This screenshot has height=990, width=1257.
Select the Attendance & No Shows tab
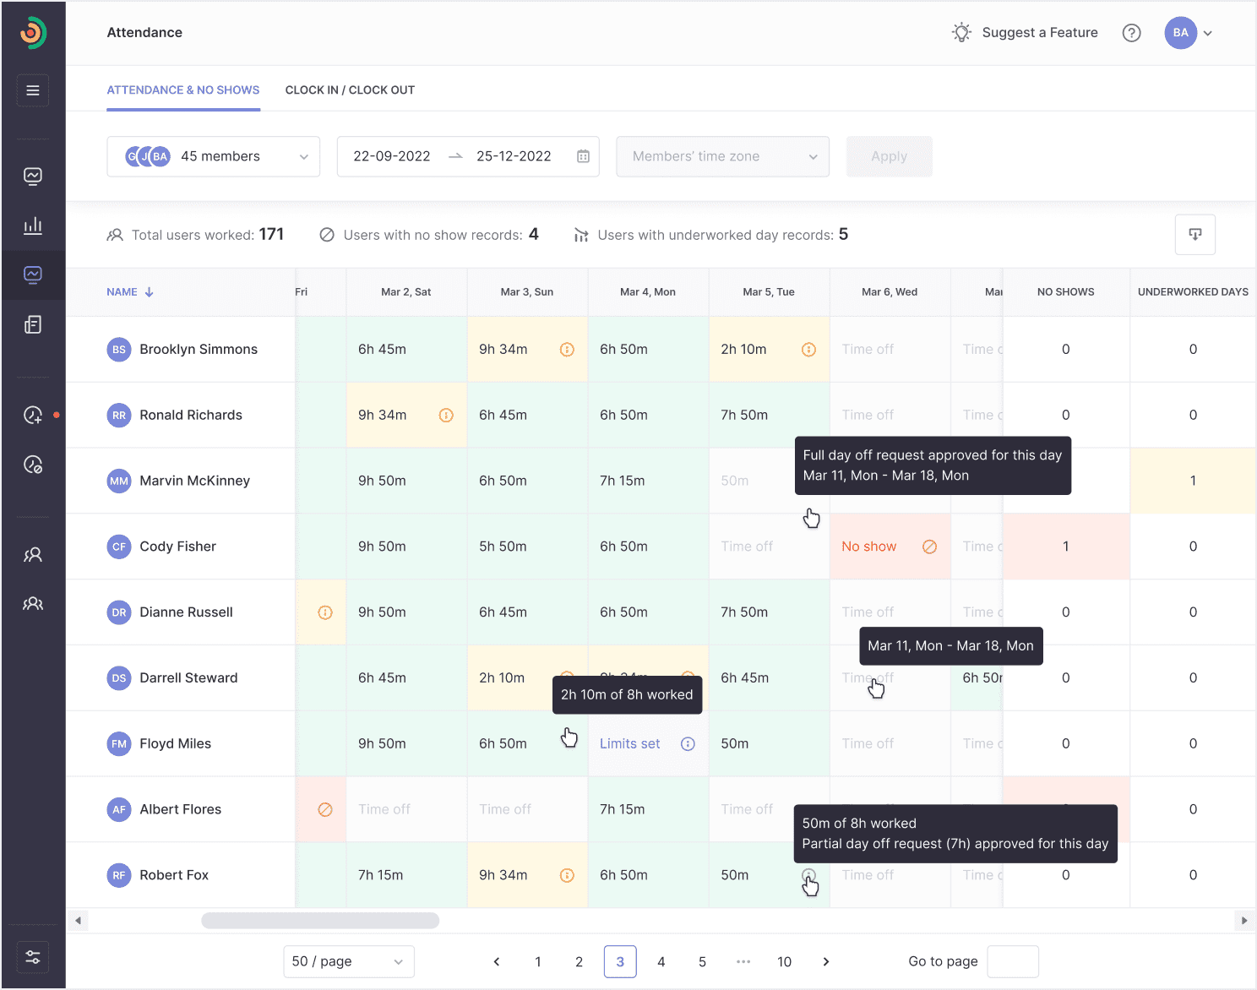[182, 90]
